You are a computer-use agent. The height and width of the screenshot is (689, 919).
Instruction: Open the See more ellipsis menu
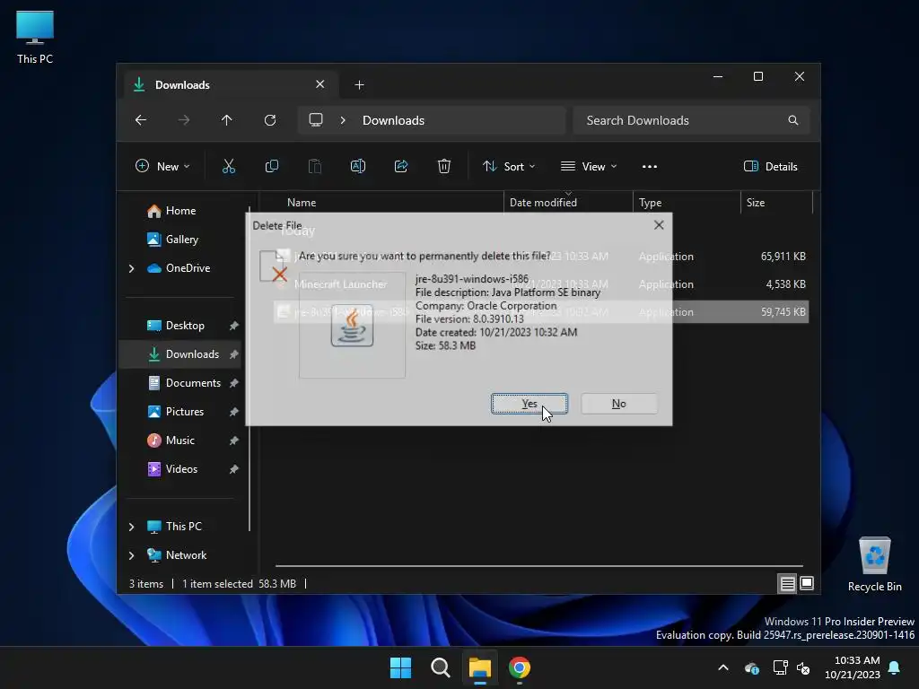click(x=650, y=166)
